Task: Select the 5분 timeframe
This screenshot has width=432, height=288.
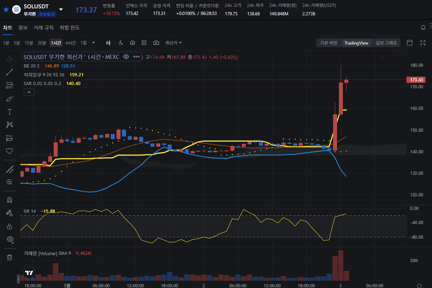Action: 17,43
